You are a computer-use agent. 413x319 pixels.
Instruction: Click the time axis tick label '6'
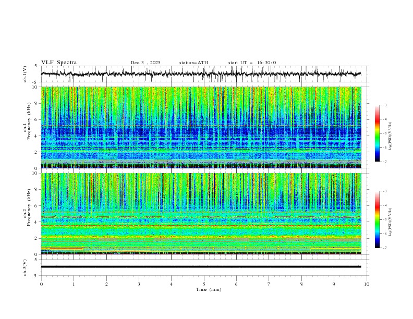tap(236, 284)
